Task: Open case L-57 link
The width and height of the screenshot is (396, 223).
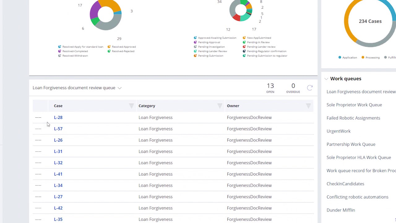Action: (x=58, y=129)
